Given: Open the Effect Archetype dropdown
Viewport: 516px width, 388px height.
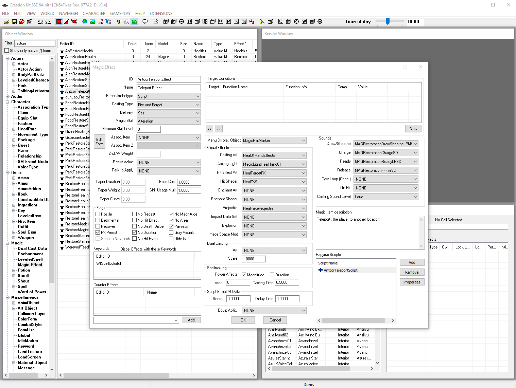Looking at the screenshot, I should pyautogui.click(x=169, y=96).
